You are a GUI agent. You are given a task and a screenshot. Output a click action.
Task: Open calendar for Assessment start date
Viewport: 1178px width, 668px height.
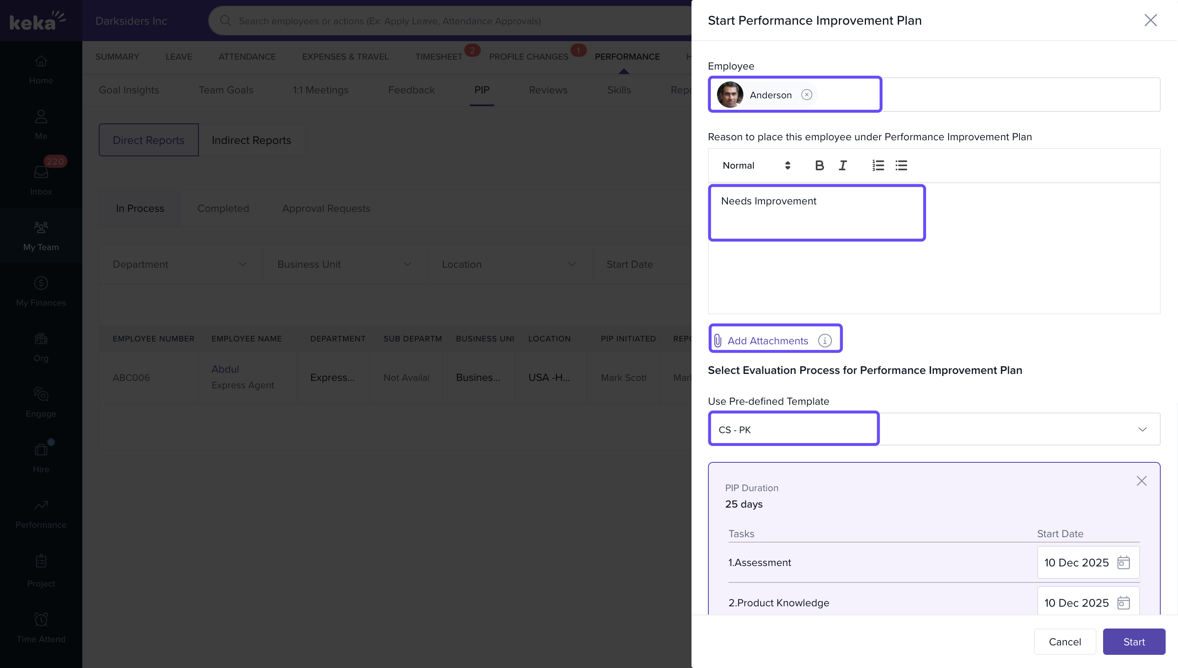point(1123,562)
